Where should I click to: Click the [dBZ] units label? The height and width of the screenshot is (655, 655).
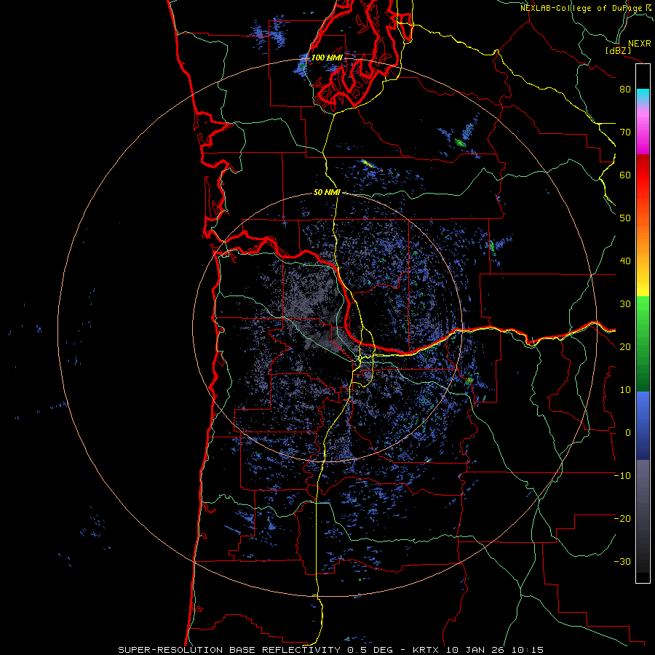click(618, 51)
